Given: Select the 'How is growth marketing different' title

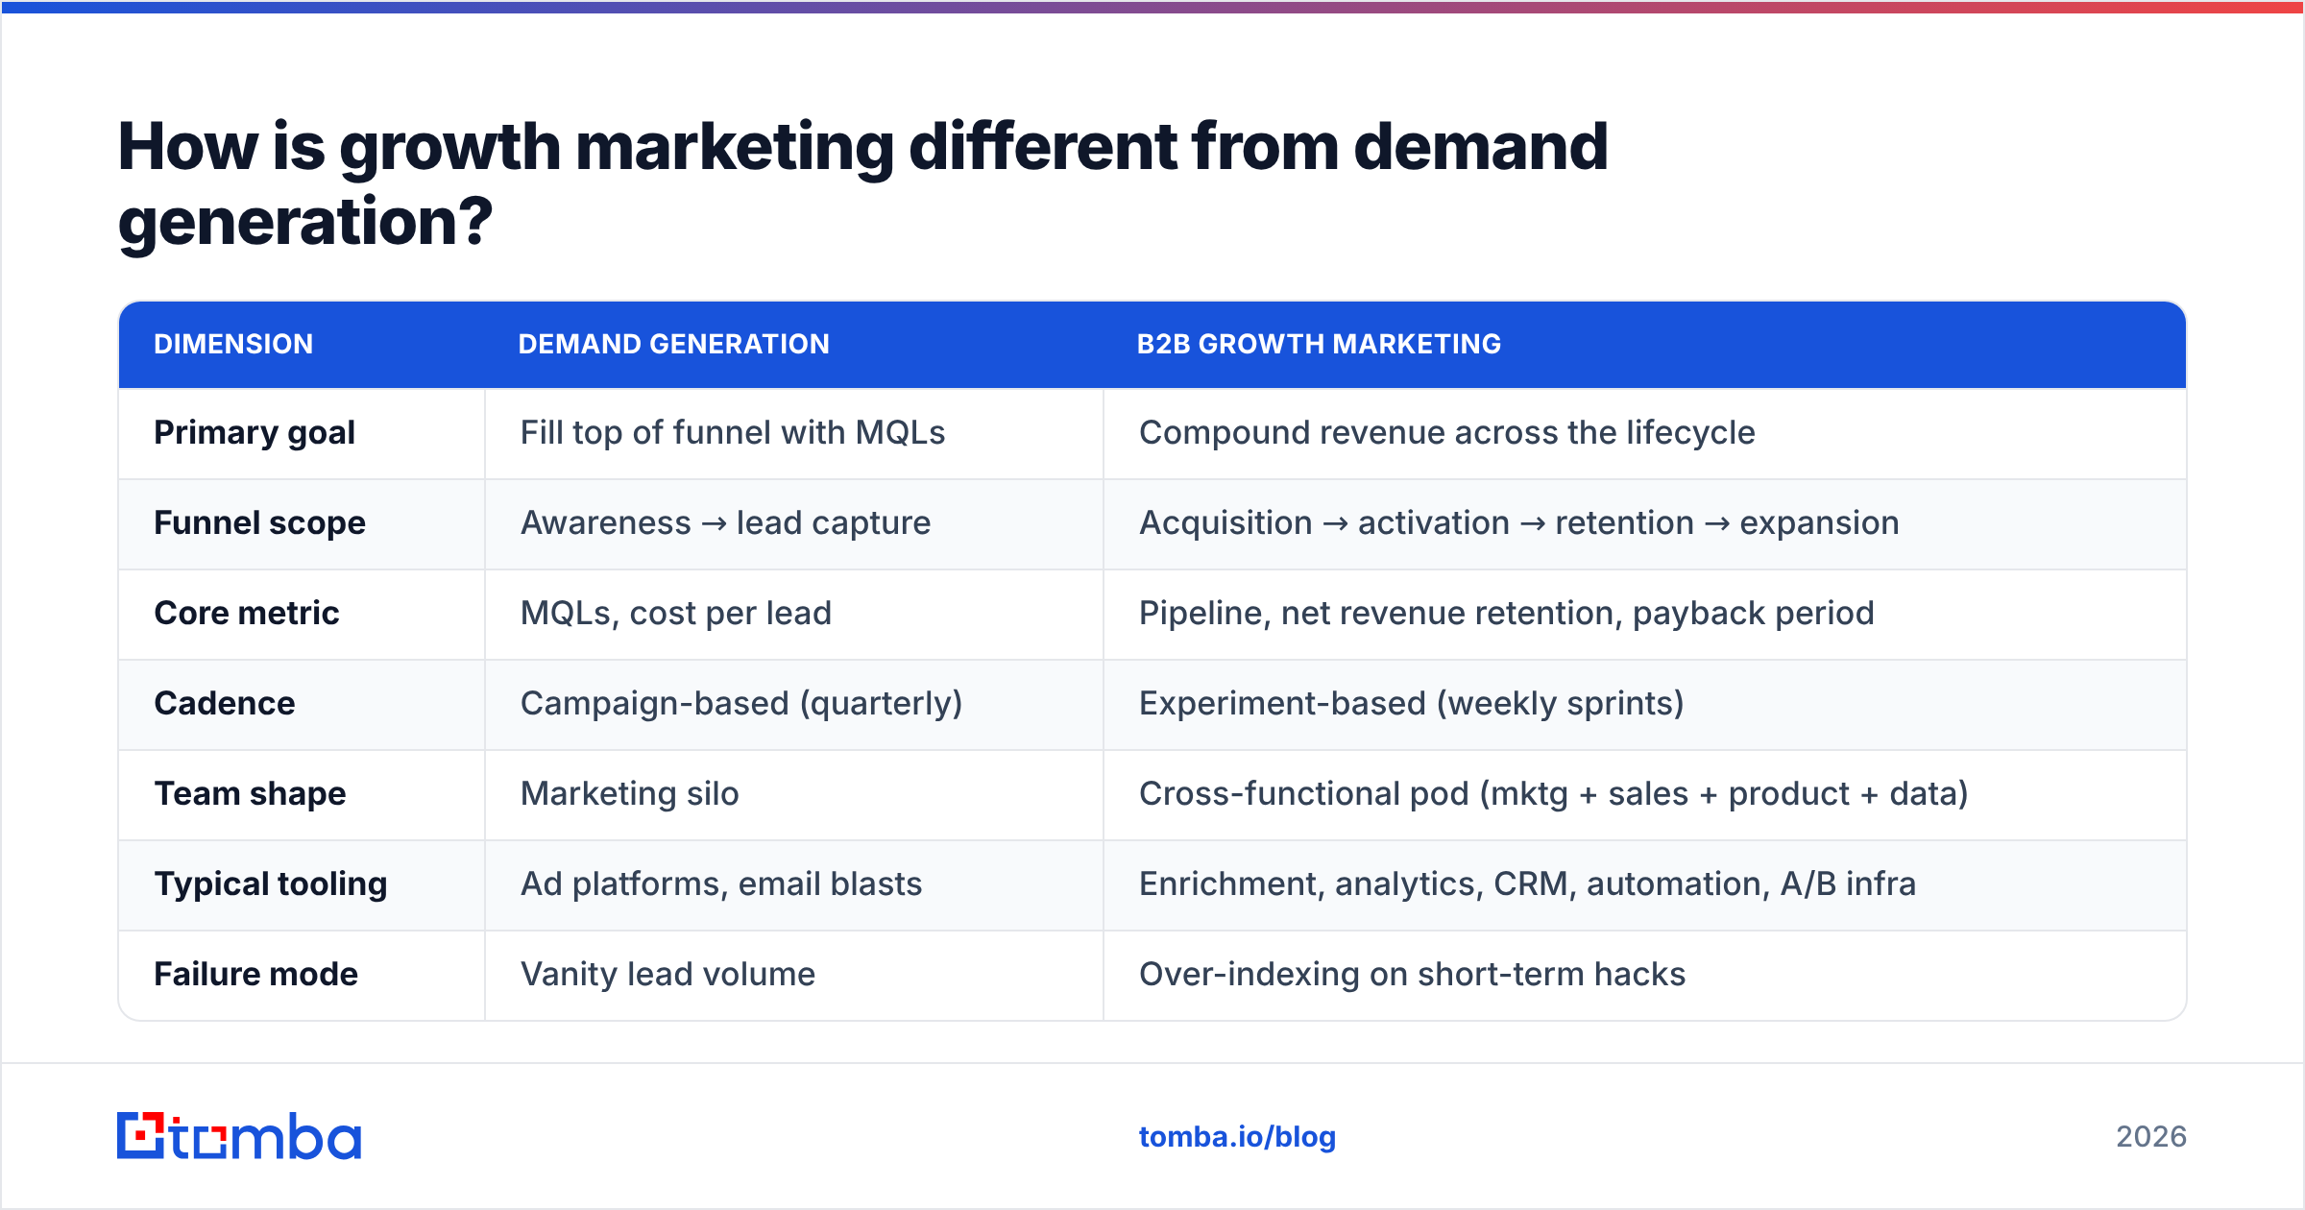Looking at the screenshot, I should (x=862, y=183).
